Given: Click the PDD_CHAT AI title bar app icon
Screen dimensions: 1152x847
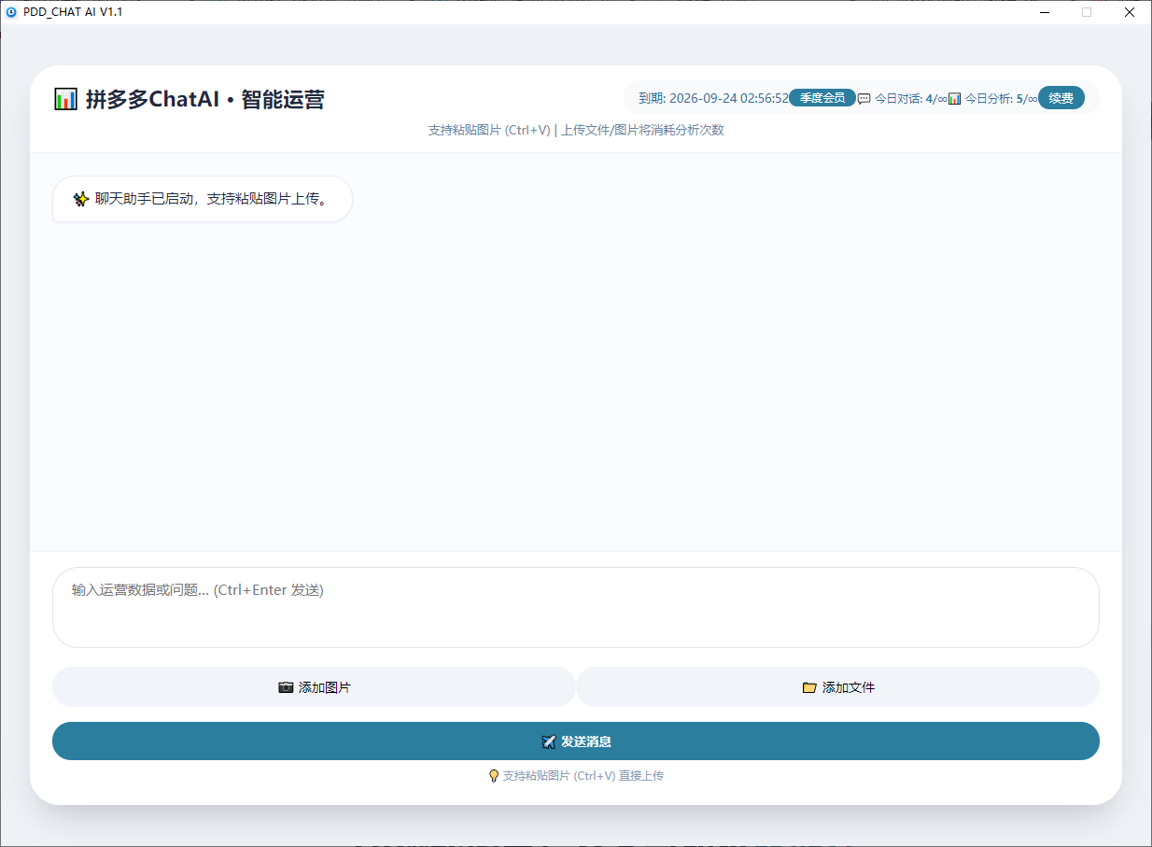Looking at the screenshot, I should (11, 12).
